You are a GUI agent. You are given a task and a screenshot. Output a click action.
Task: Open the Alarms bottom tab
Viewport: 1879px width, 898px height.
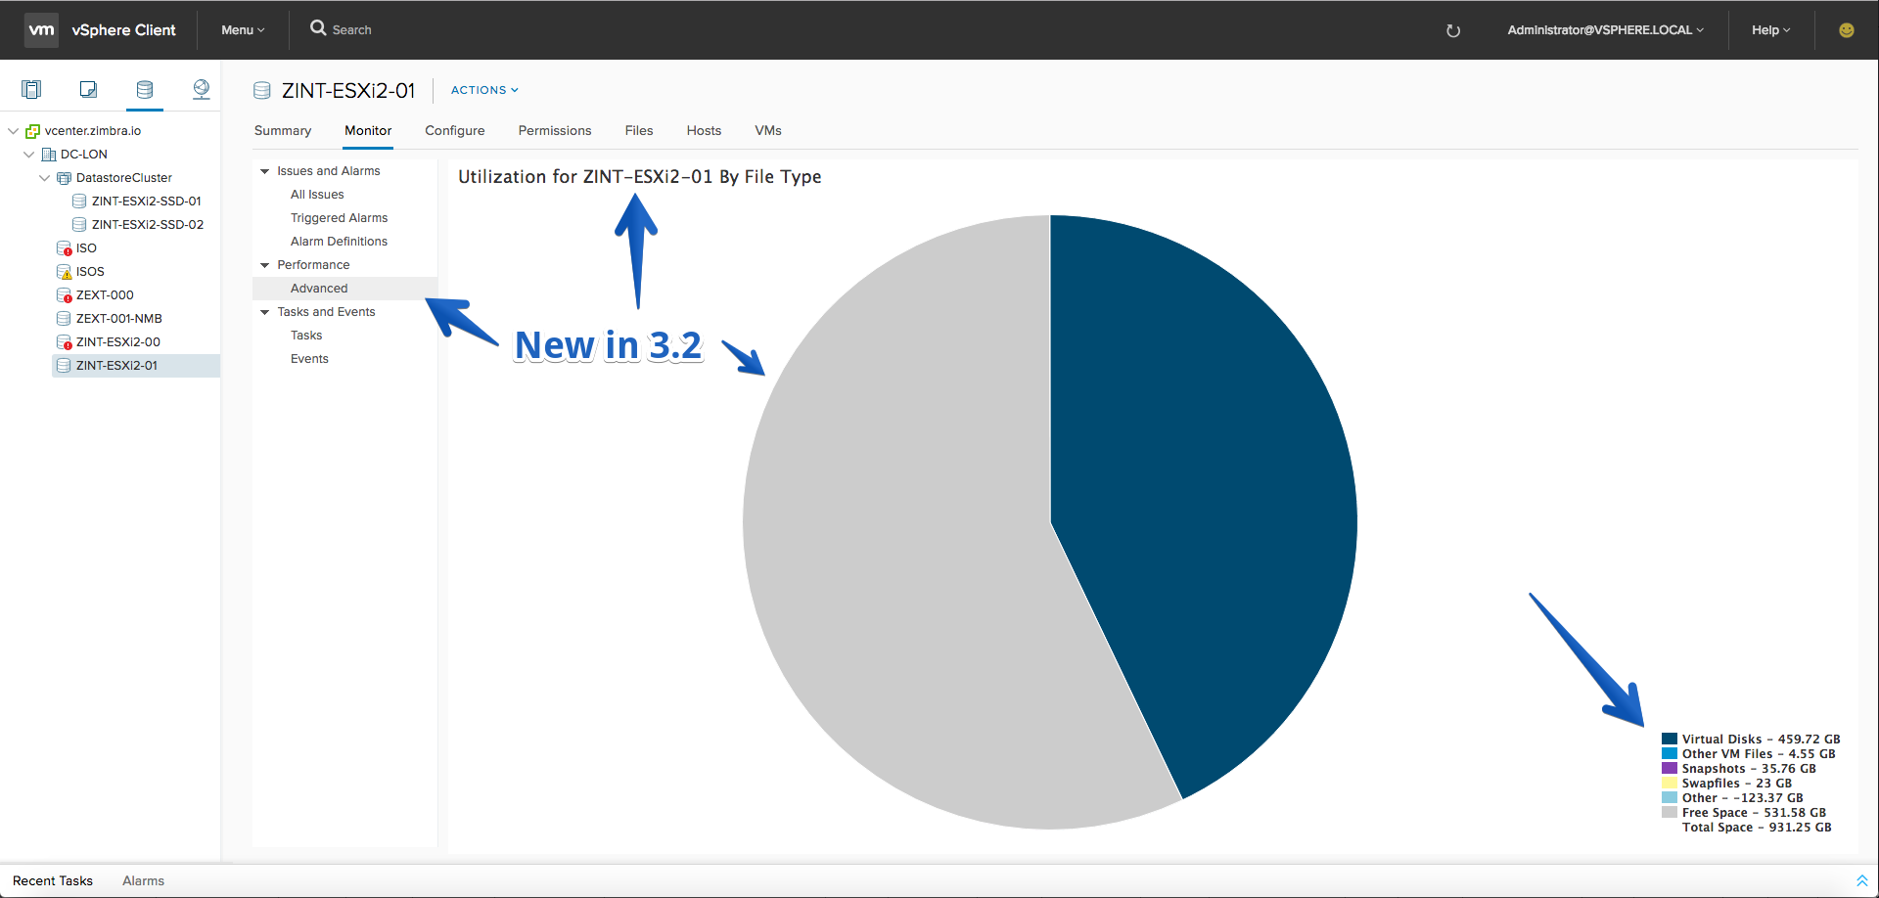coord(143,881)
